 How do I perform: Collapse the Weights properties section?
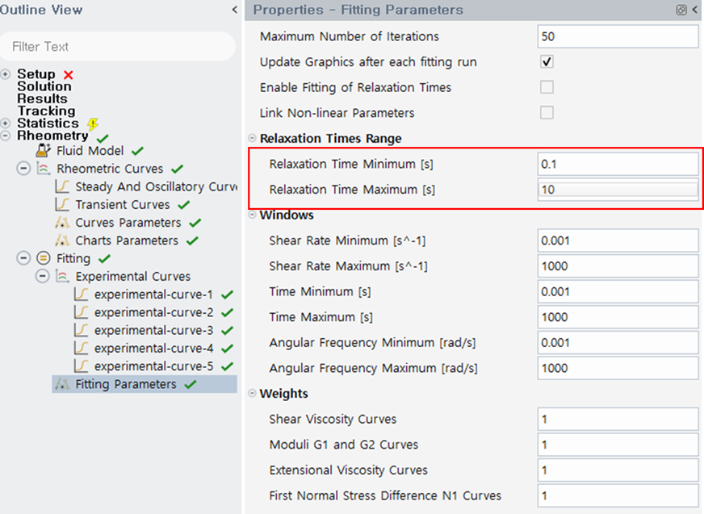[x=252, y=394]
